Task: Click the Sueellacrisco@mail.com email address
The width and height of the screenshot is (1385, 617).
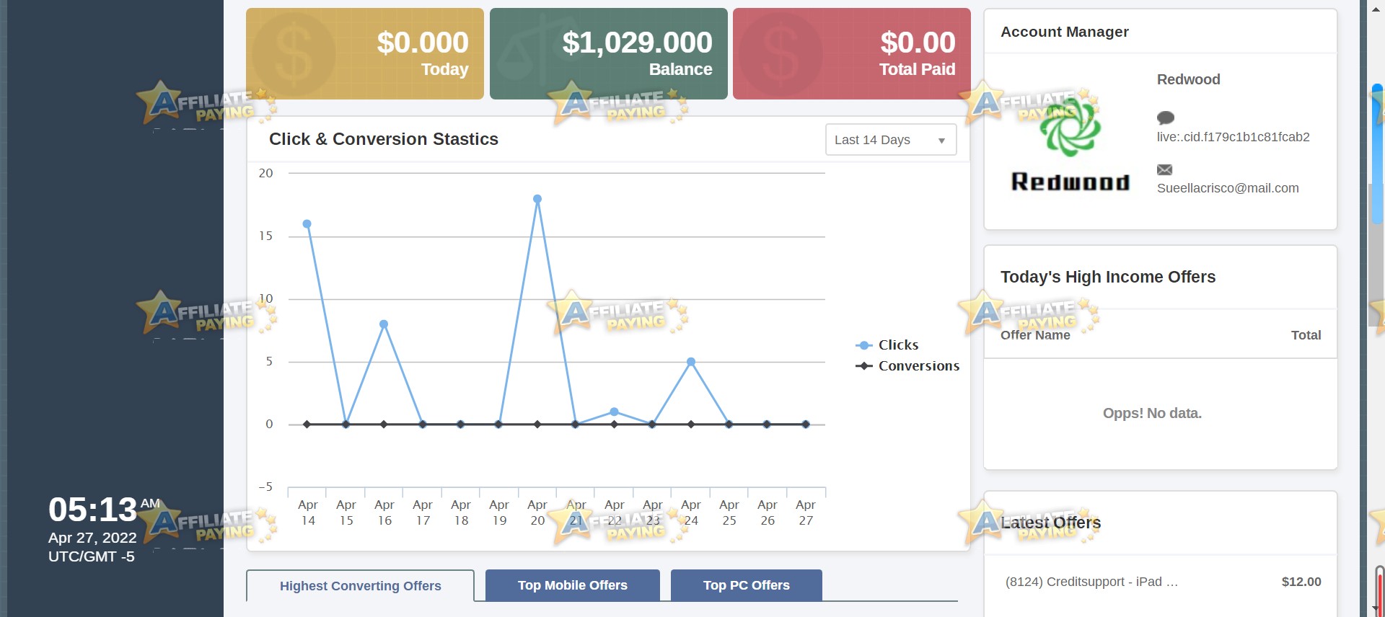Action: coord(1228,188)
